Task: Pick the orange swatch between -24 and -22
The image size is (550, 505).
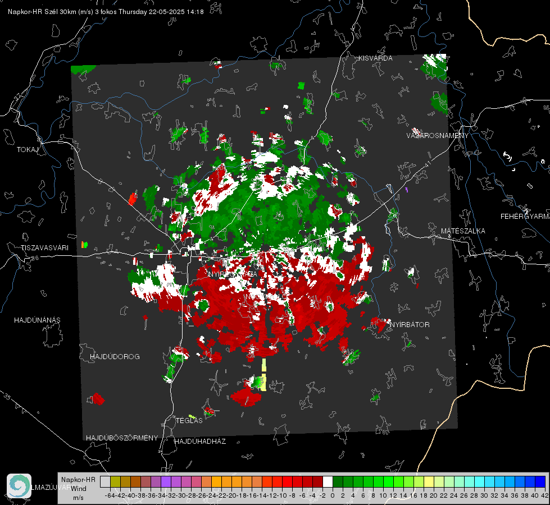Action: coord(216,481)
